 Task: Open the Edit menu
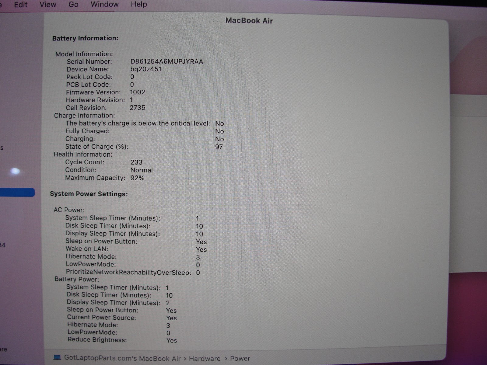pyautogui.click(x=21, y=5)
